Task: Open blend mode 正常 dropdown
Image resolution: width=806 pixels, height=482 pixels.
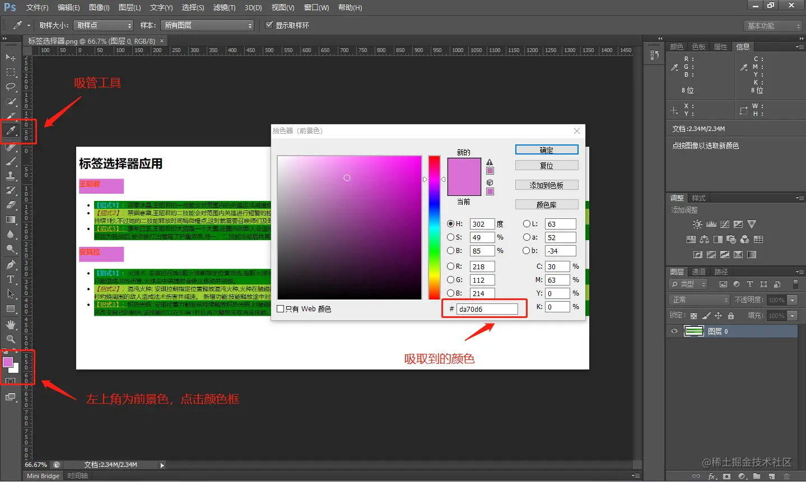Action: 700,300
